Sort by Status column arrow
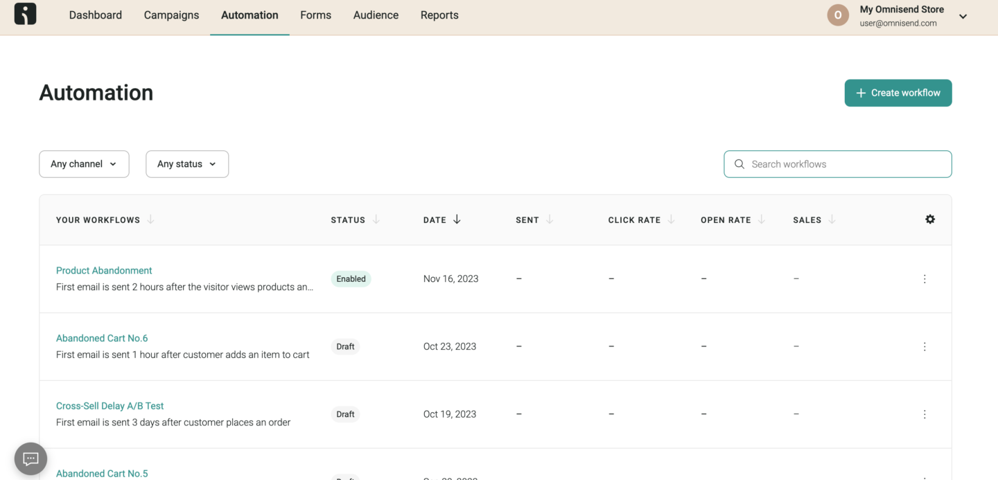998x480 pixels. pyautogui.click(x=376, y=220)
